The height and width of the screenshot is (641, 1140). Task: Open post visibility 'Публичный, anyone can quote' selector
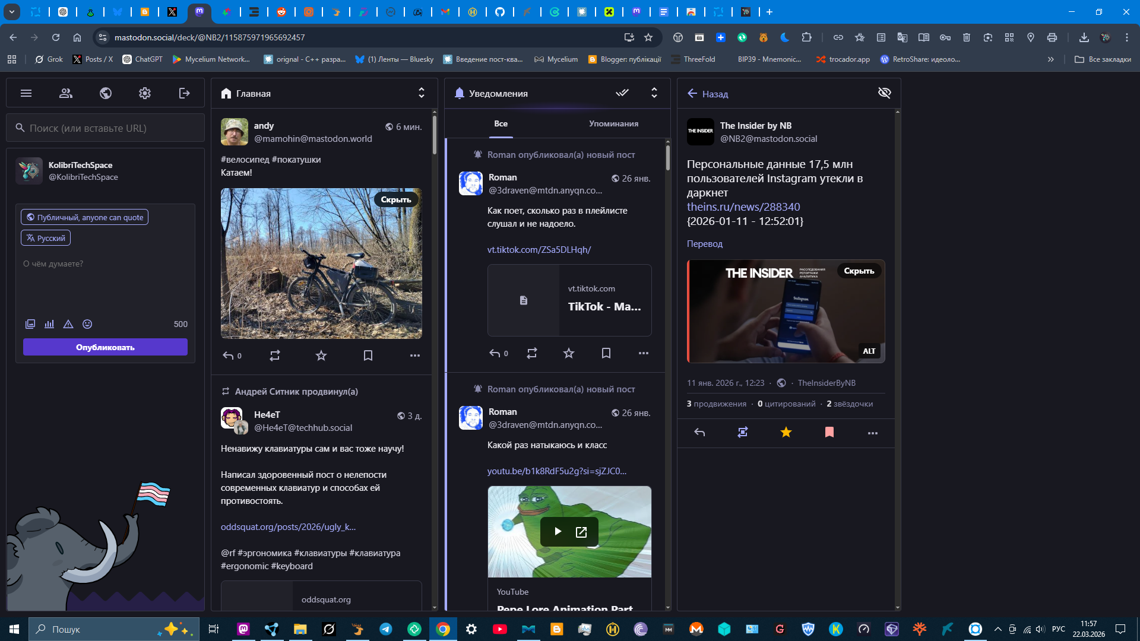[84, 217]
